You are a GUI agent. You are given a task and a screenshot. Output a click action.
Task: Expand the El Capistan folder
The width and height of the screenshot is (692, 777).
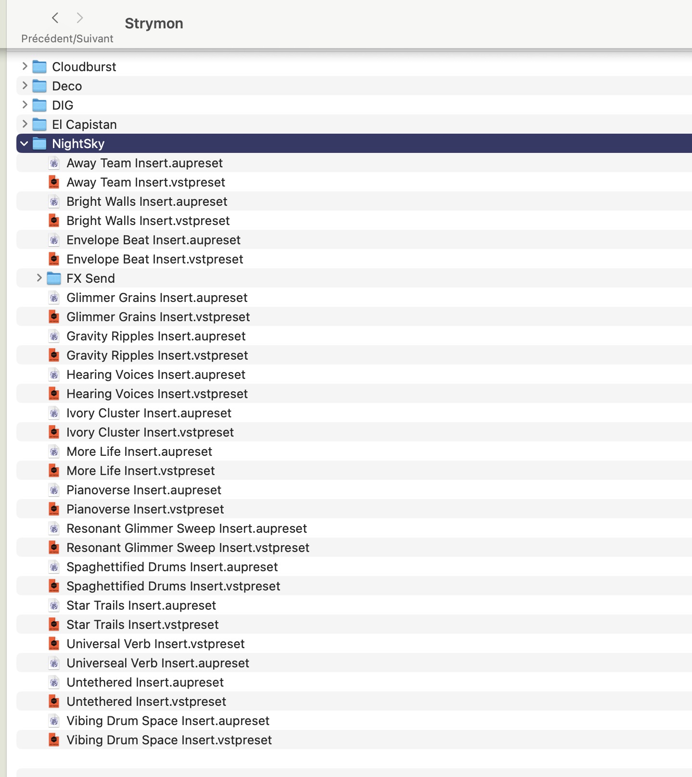point(25,124)
